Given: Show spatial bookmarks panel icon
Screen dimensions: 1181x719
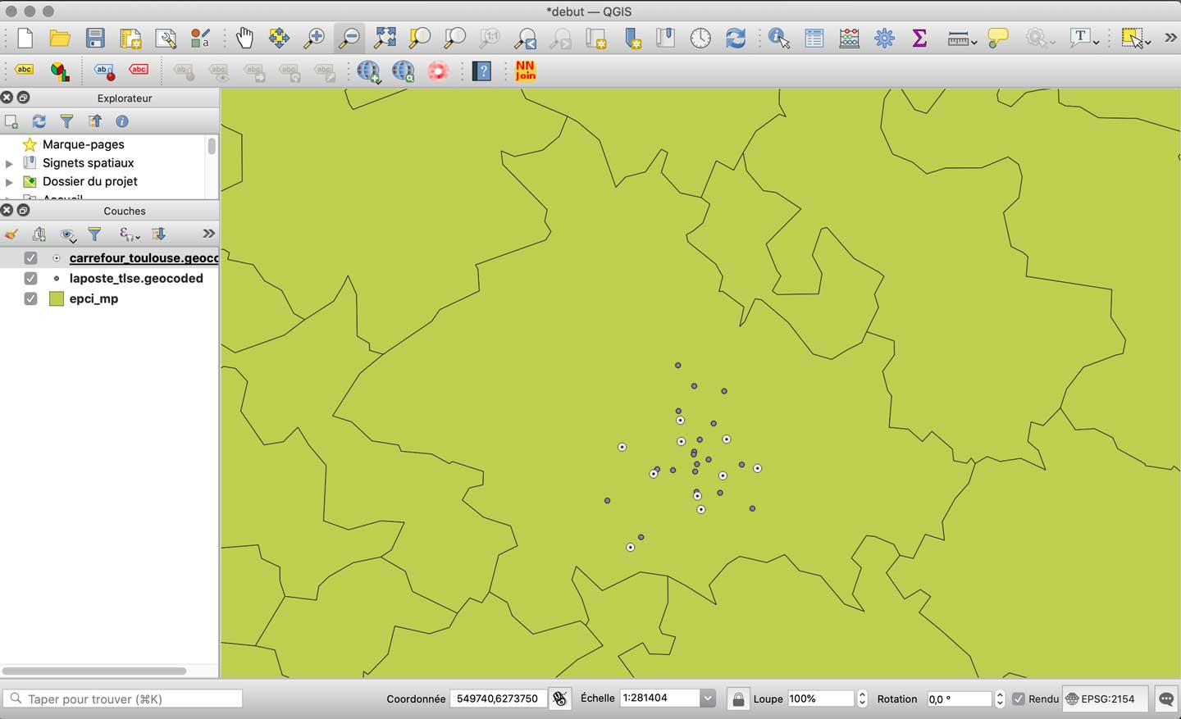Looking at the screenshot, I should pos(665,38).
